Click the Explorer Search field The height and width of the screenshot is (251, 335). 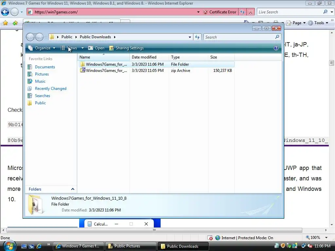coord(239,37)
